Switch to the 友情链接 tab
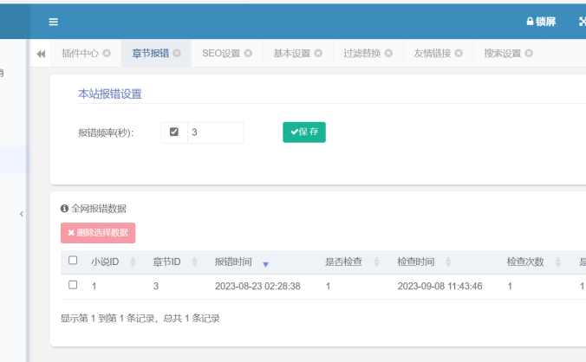 click(432, 54)
